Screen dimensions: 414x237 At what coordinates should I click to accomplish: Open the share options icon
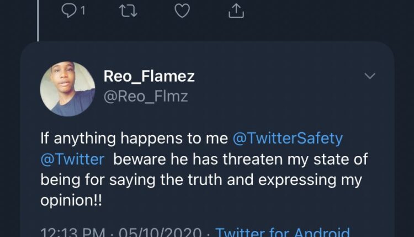[x=236, y=11]
